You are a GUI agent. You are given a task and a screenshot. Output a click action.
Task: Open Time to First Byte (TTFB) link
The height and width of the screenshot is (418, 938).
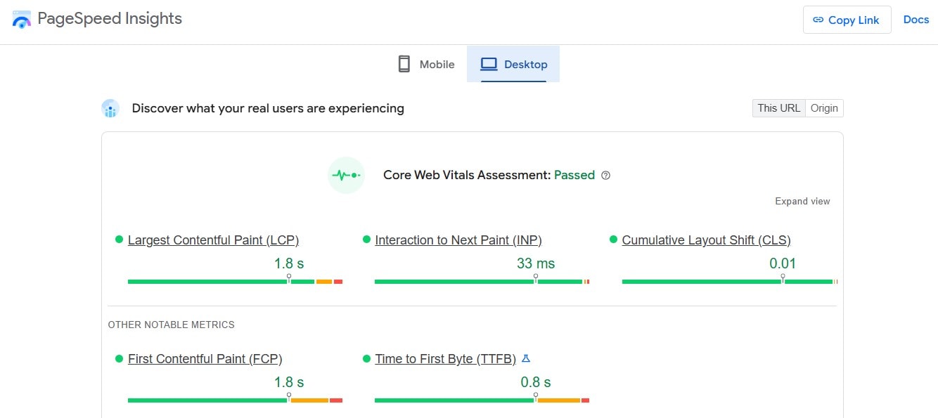coord(445,359)
